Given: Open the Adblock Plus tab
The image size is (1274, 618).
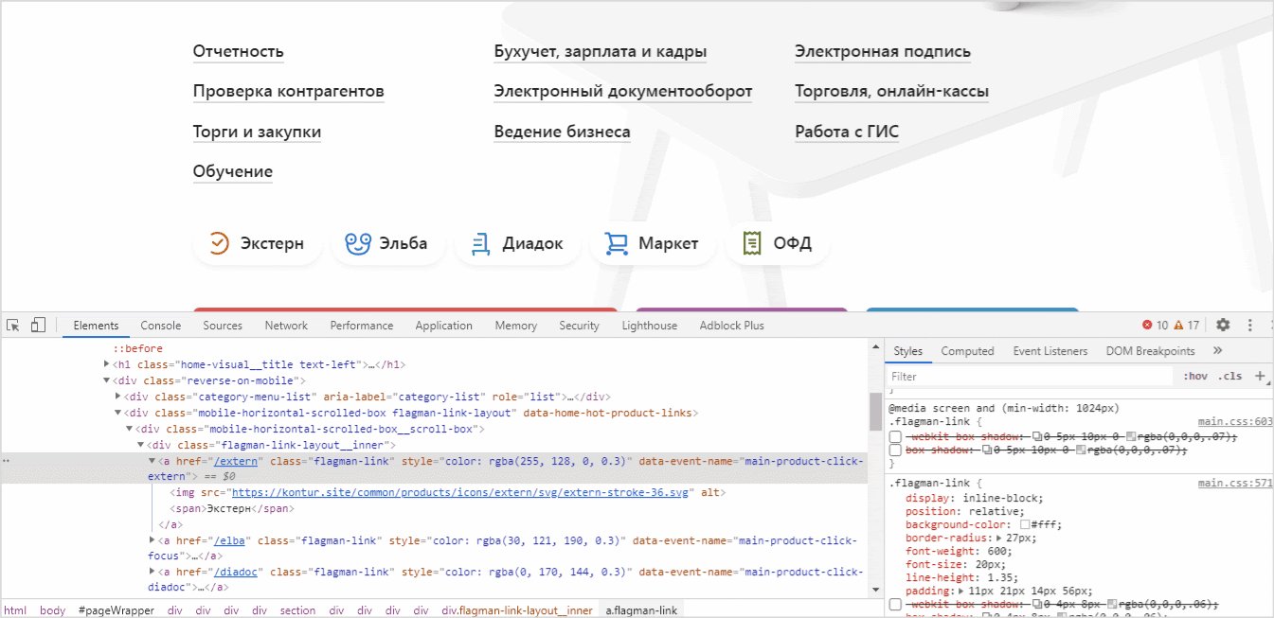Looking at the screenshot, I should click(732, 325).
